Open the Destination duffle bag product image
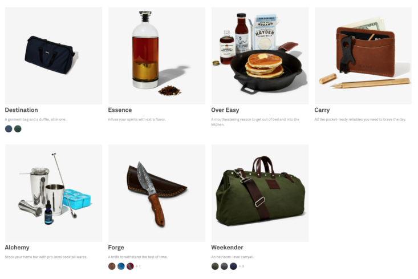 tap(54, 56)
